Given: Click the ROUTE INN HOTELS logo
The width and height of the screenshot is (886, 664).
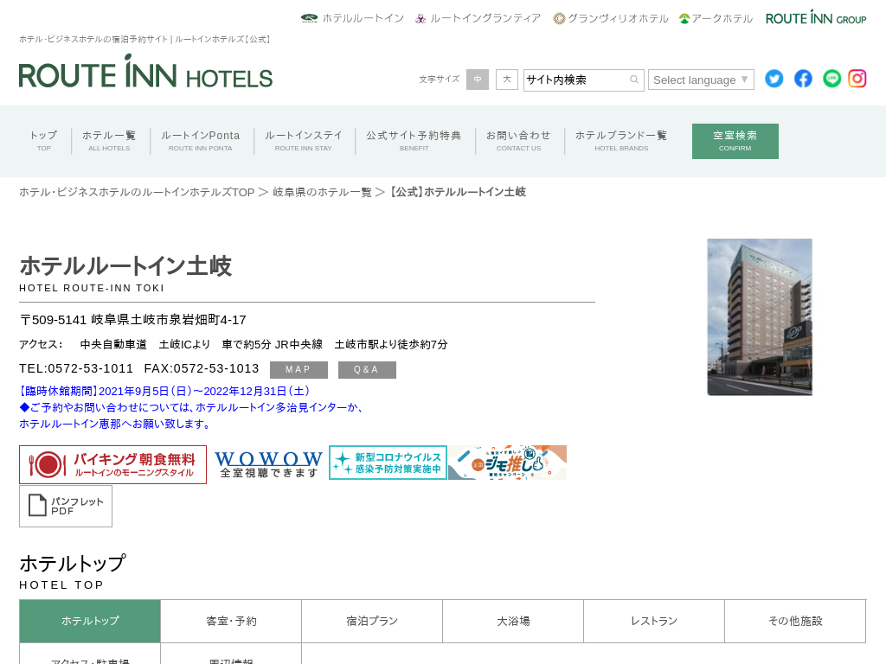Looking at the screenshot, I should tap(145, 72).
